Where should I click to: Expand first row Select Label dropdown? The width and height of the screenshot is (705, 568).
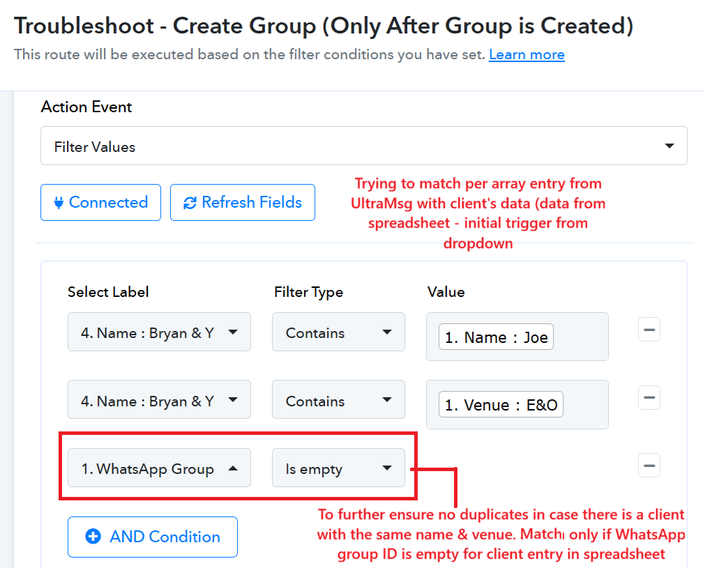[159, 332]
